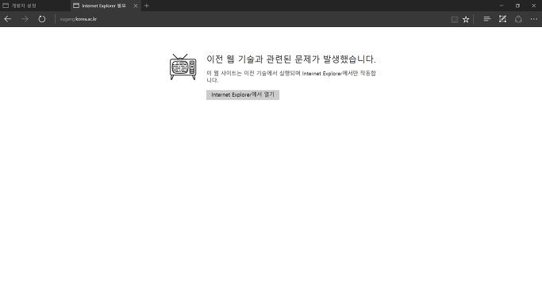
Task: Refresh the current page
Action: pos(42,19)
